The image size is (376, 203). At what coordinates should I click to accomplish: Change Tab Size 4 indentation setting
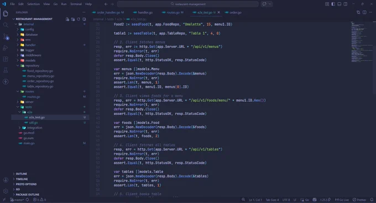tap(272, 200)
